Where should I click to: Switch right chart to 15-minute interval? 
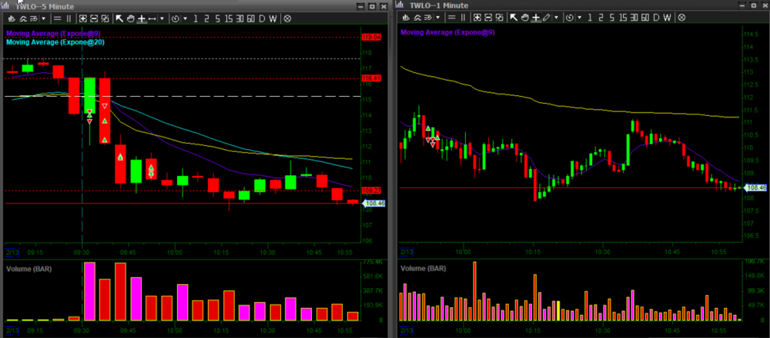(x=623, y=18)
